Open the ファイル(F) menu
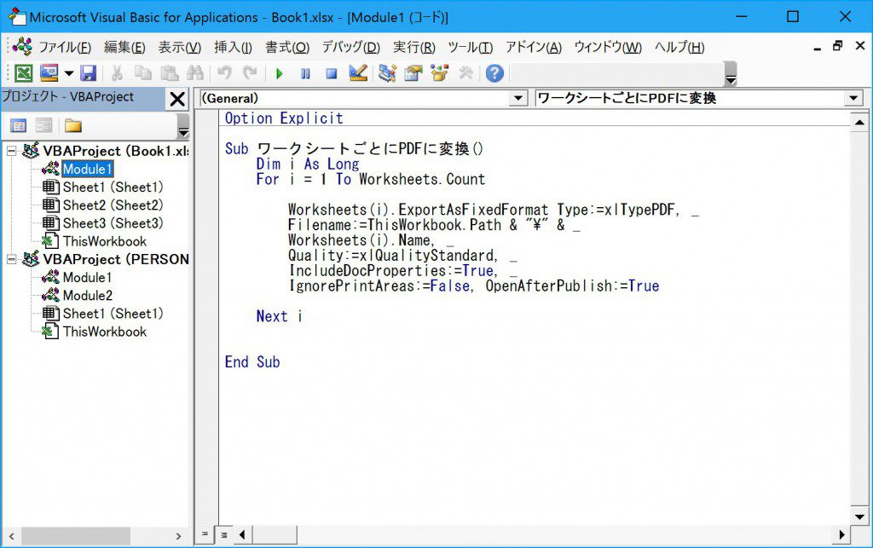This screenshot has width=873, height=548. 65,47
